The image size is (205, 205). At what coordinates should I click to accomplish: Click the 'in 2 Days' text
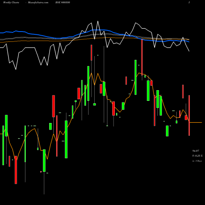click(x=197, y=161)
